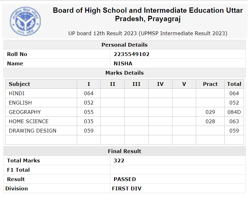Click the Personal Details section header
The image size is (248, 200).
125,45
